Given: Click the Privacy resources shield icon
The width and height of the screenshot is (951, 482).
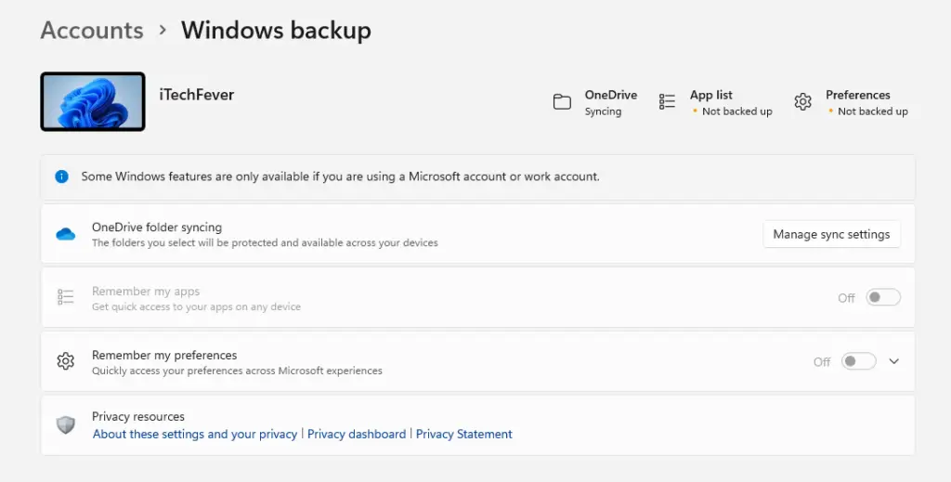Looking at the screenshot, I should [66, 425].
